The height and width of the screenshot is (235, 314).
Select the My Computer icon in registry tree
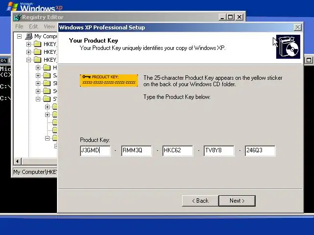[x=29, y=36]
